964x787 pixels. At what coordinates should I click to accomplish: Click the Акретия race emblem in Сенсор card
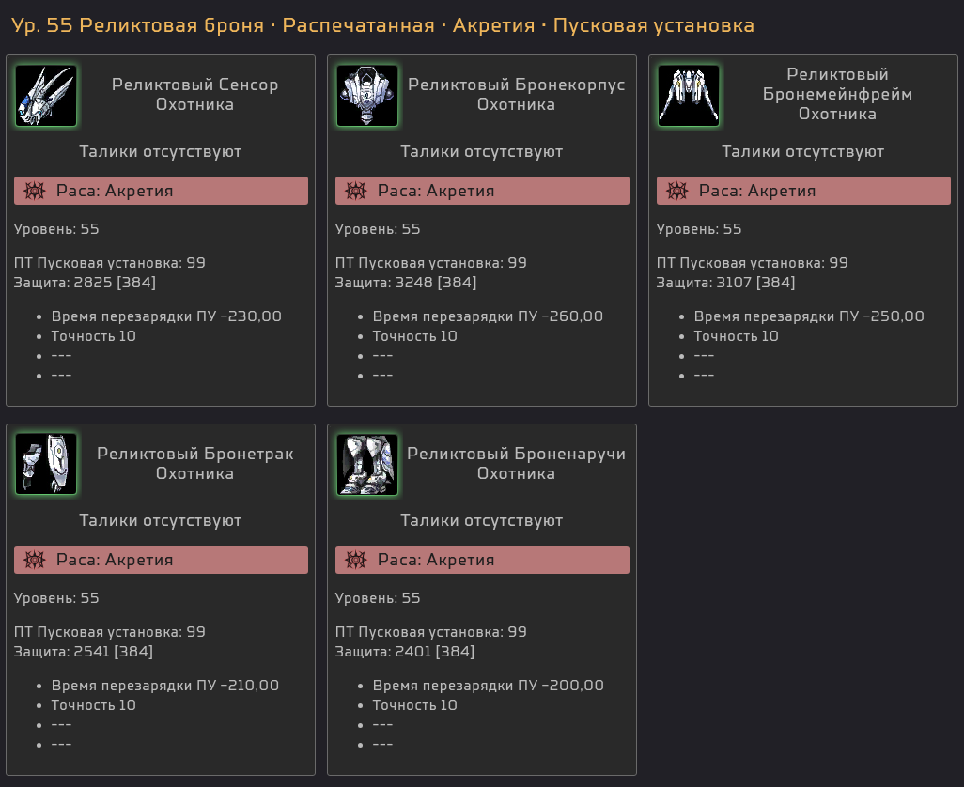(x=35, y=191)
